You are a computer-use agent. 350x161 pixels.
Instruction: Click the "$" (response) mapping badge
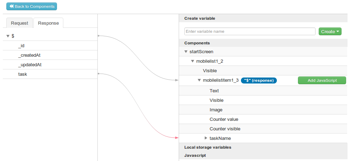click(x=259, y=80)
